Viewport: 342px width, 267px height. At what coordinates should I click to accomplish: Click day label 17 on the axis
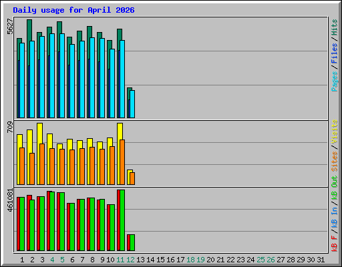(180, 260)
